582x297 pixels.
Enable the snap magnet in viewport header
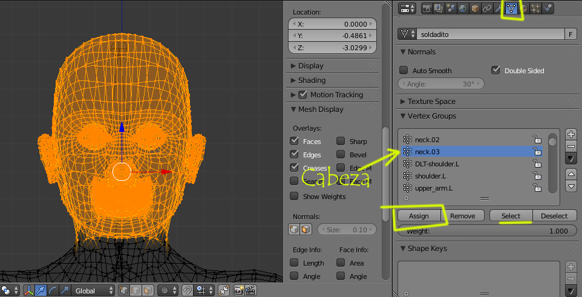(188, 290)
